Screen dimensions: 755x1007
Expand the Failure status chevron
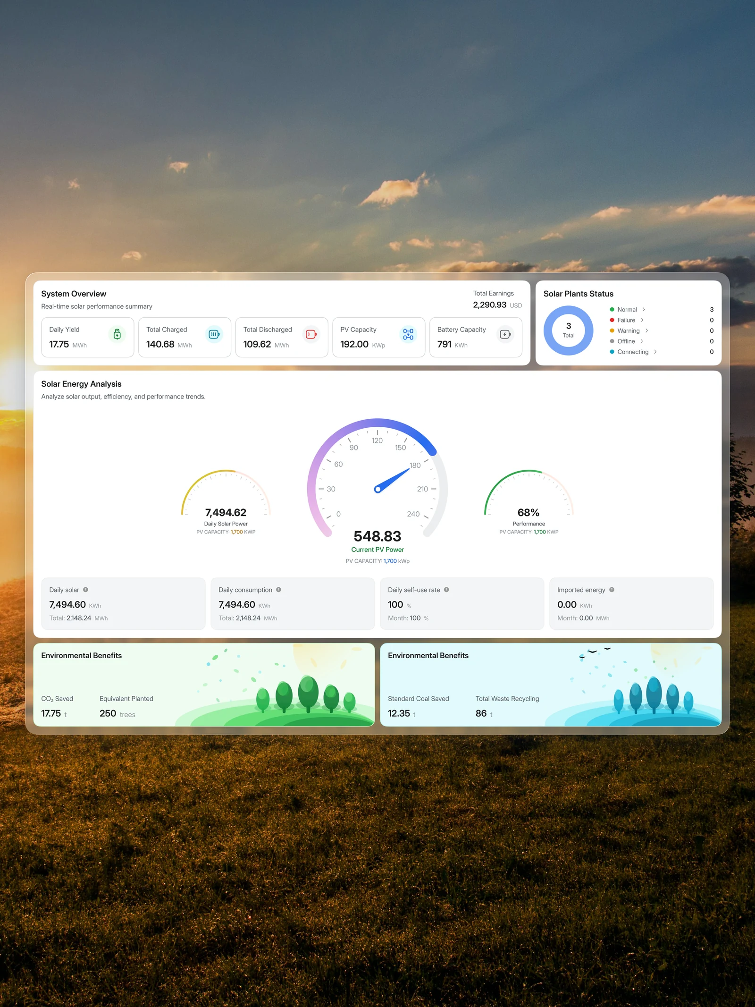(642, 320)
